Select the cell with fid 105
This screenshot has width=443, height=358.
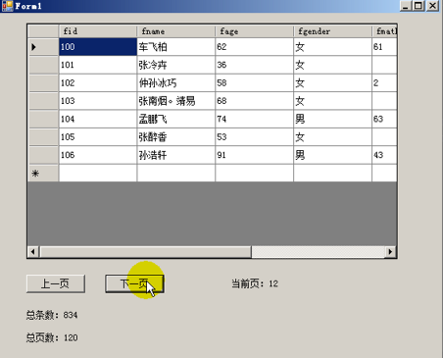(98, 136)
